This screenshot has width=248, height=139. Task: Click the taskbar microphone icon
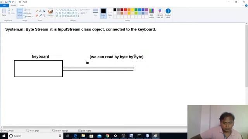[x=60, y=136]
